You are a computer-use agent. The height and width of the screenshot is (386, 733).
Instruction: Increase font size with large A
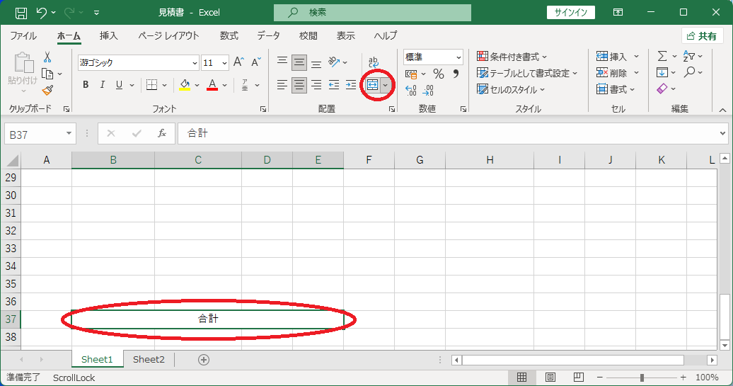tap(238, 62)
